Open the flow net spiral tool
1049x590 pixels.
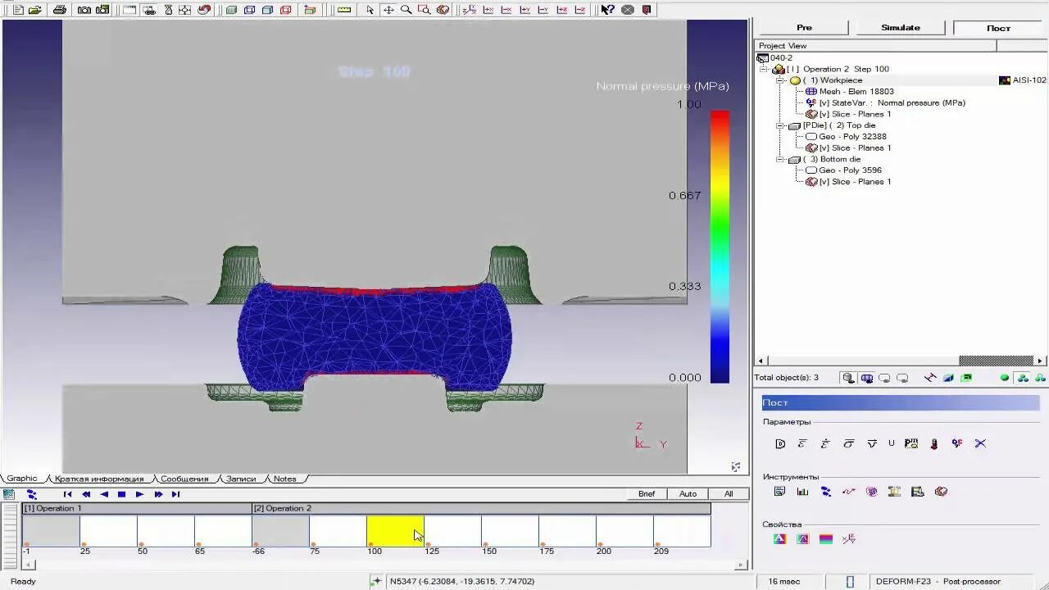click(871, 492)
